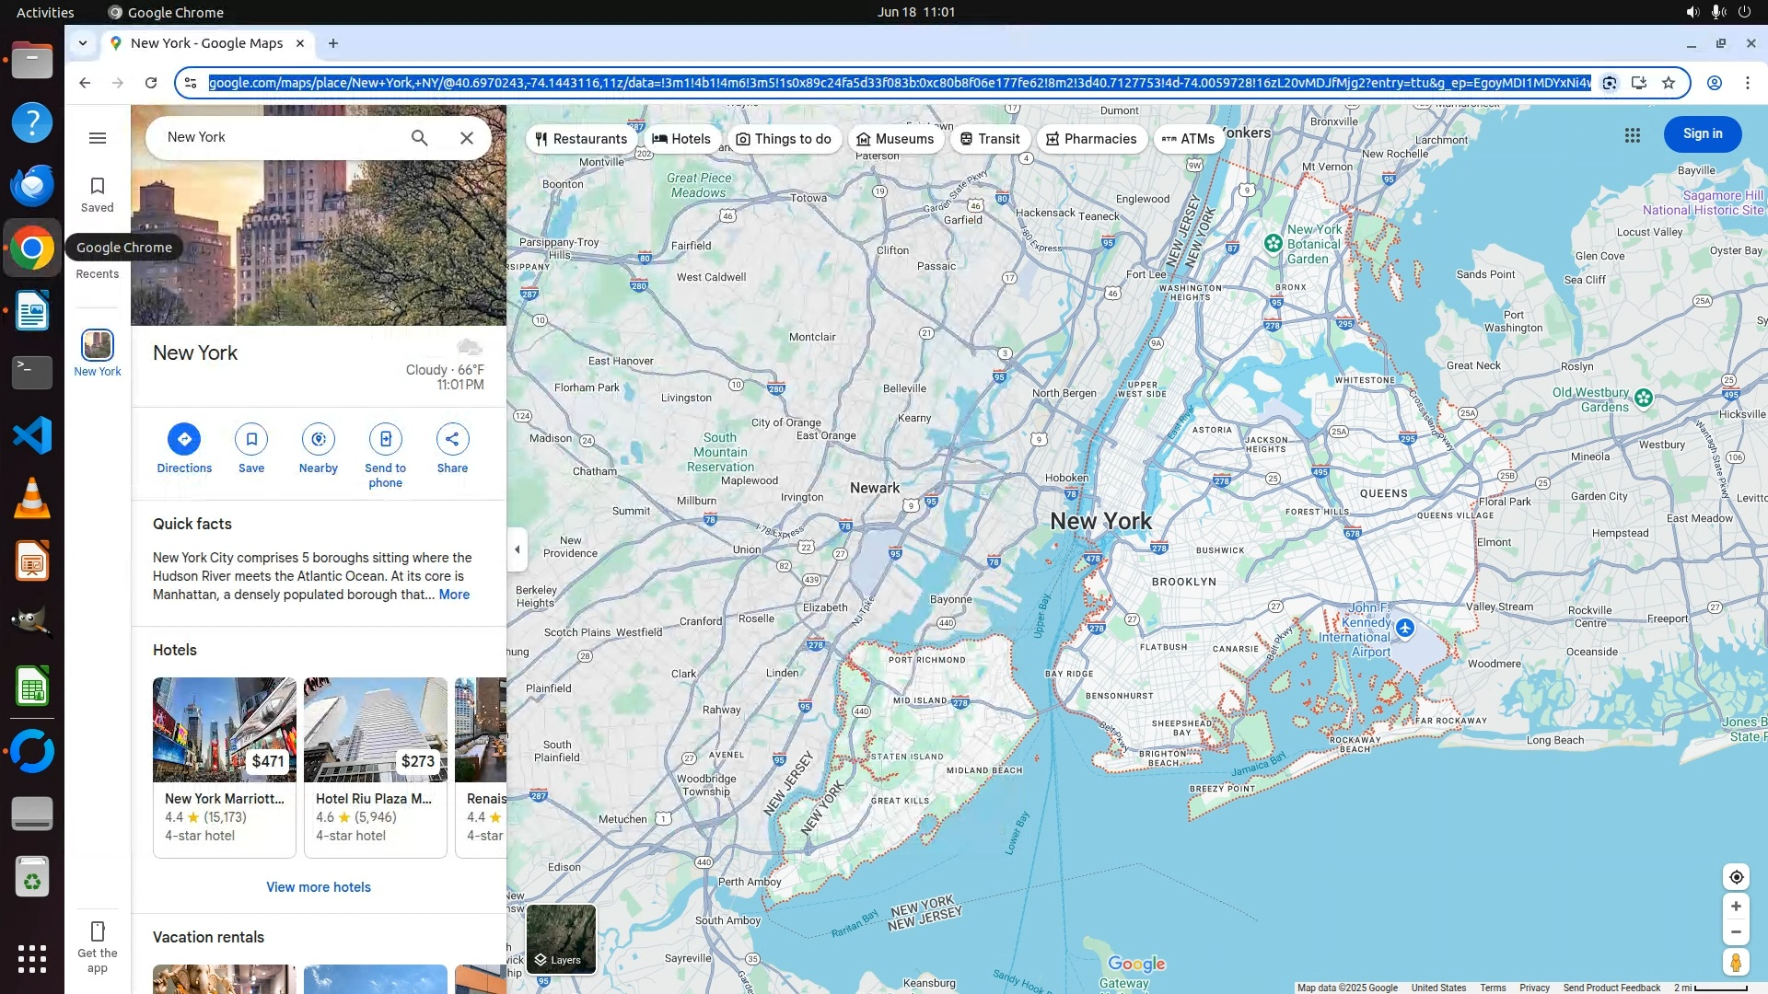Expand the Chrome tab search dropdown
Viewport: 1768px width, 994px height.
tap(83, 43)
